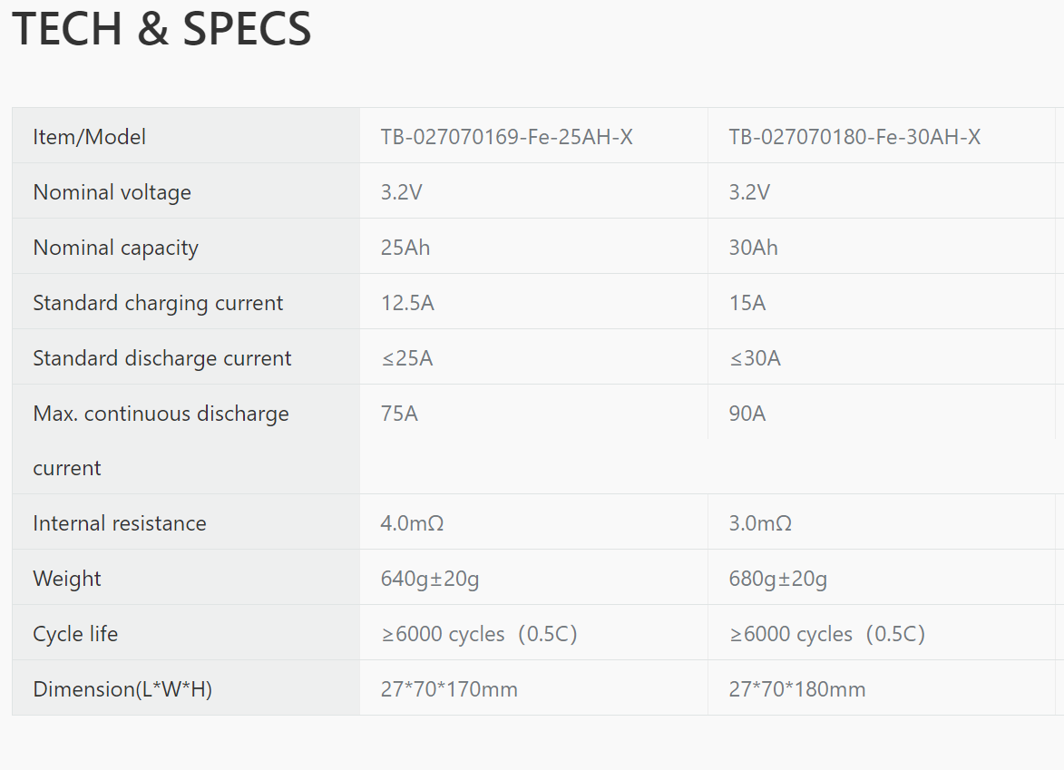1064x770 pixels.
Task: Click the Nominal capacity label
Action: (x=115, y=248)
